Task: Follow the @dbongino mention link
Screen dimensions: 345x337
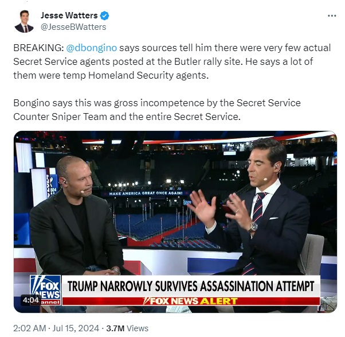Action: [92, 48]
